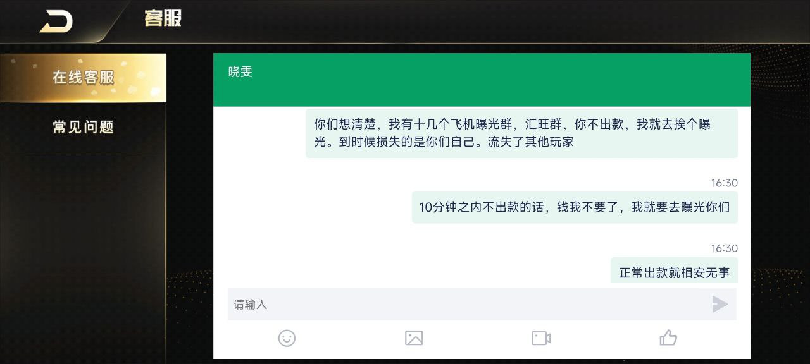810x364 pixels.
Task: Switch to the 常见问题 tab
Action: [x=83, y=127]
